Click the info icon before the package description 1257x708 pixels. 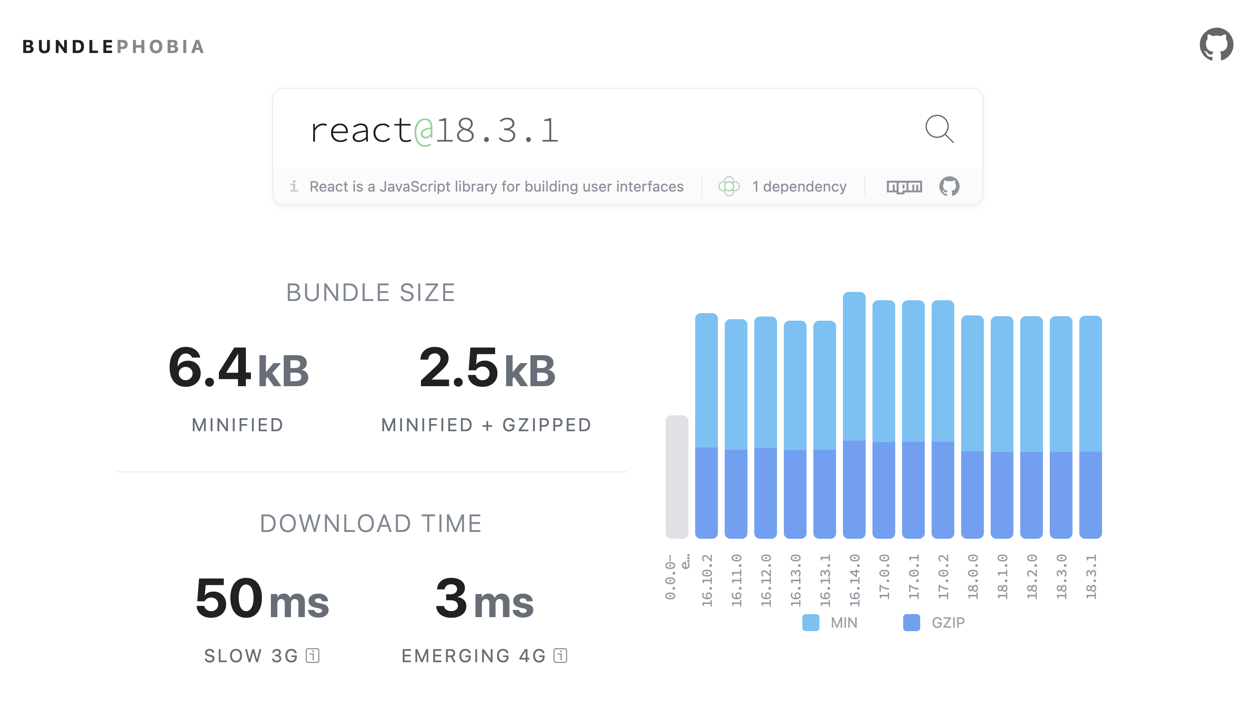tap(294, 186)
